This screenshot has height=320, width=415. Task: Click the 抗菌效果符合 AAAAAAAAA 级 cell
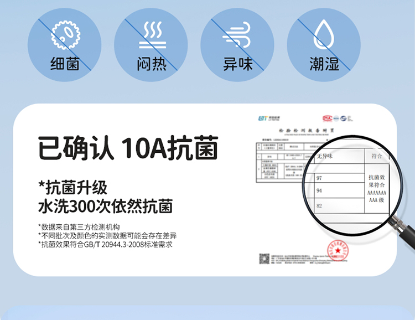click(x=377, y=188)
